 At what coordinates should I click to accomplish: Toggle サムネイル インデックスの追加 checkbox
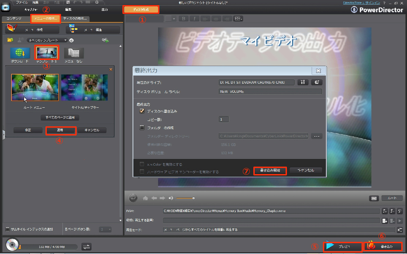(7, 229)
